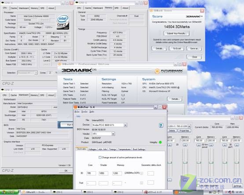Click the Thrtl Core input field
This screenshot has height=195, width=244.
pyautogui.click(x=91, y=183)
